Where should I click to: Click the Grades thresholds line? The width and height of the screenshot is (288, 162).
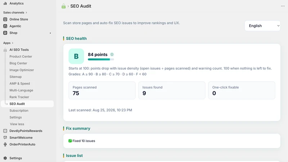(x=107, y=74)
